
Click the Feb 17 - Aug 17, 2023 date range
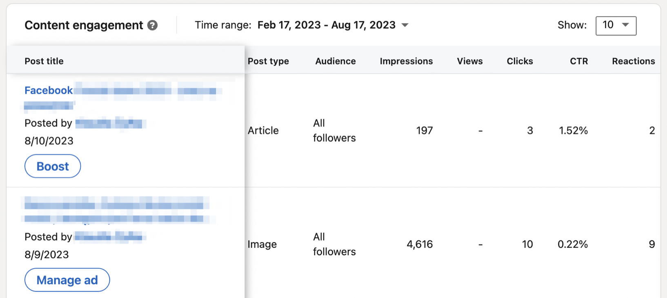pyautogui.click(x=326, y=25)
